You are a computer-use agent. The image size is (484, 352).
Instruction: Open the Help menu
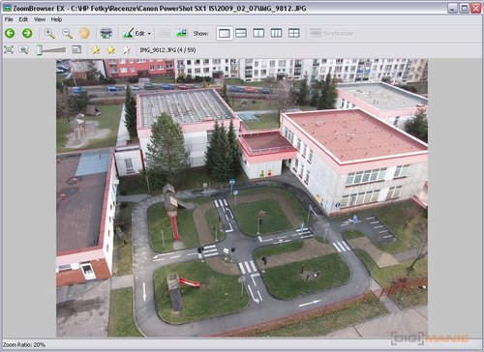click(56, 19)
